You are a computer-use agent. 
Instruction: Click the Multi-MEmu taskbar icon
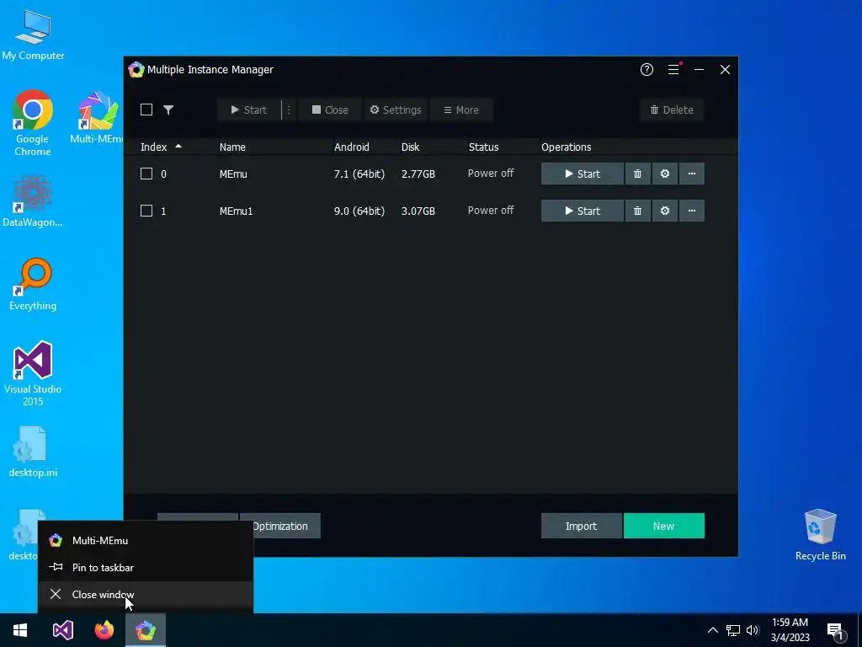tap(146, 630)
